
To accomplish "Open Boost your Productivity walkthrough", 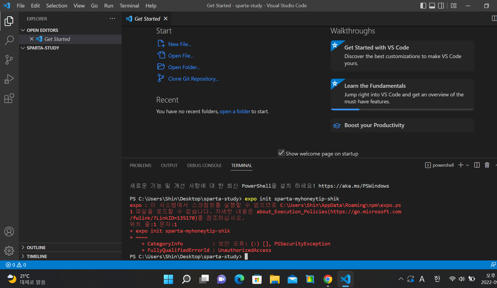I will coord(402,125).
